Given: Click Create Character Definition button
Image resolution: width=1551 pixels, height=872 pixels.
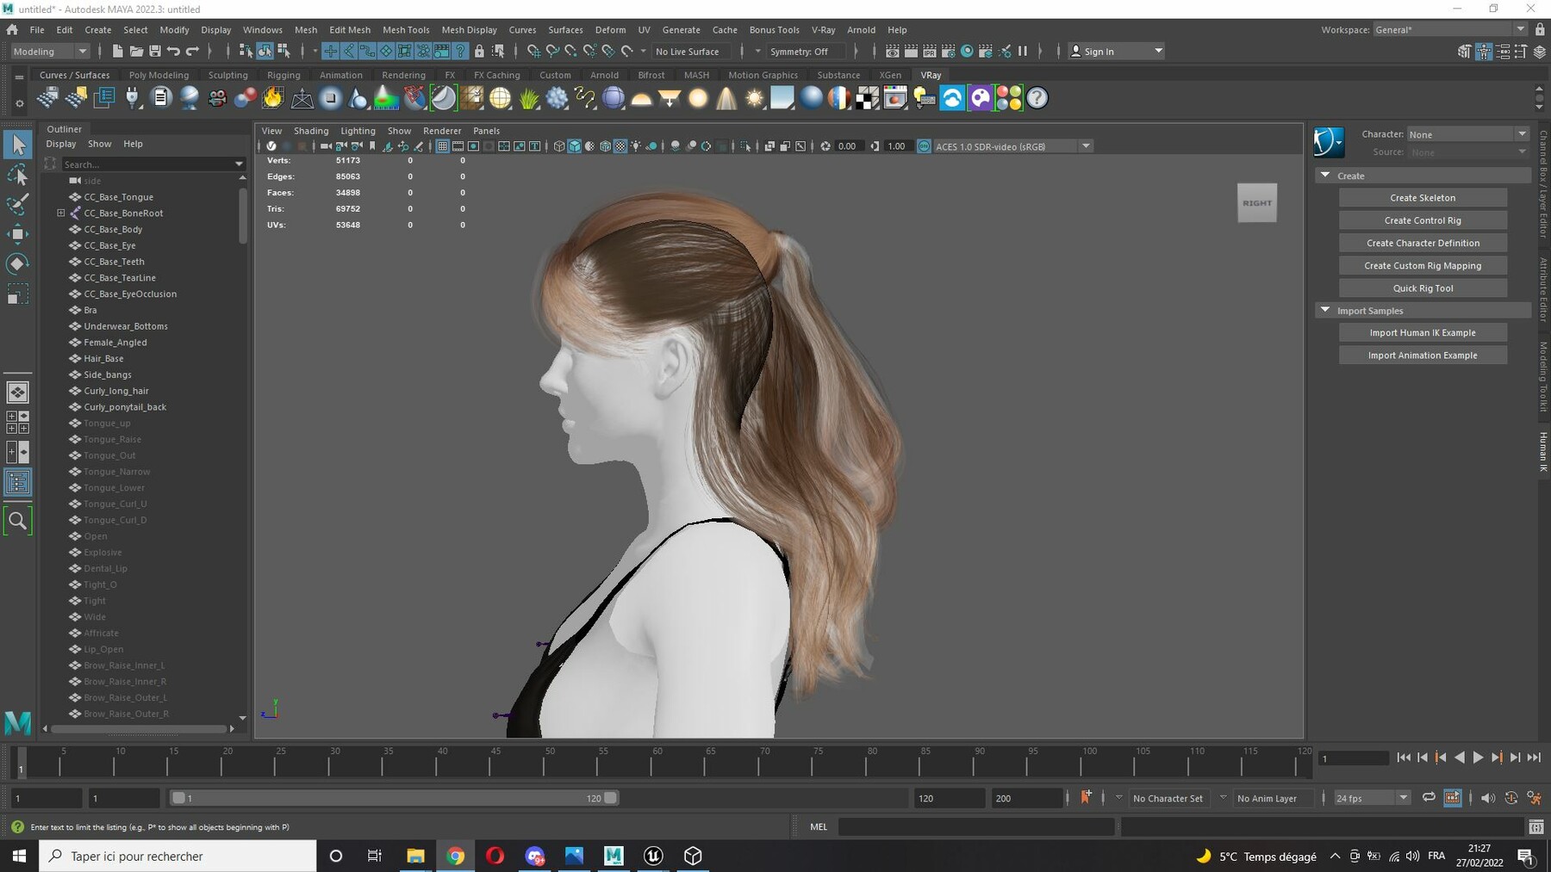Looking at the screenshot, I should 1423,243.
